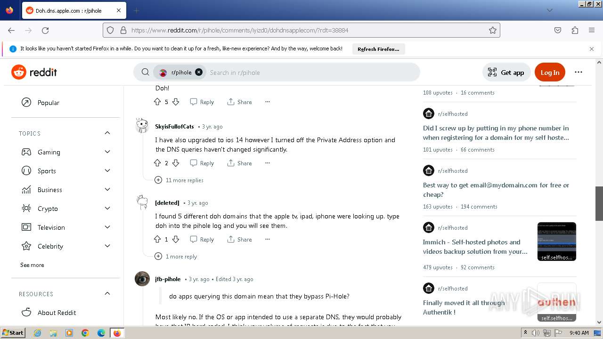Reply to the Doh! comment
This screenshot has height=339, width=603.
[202, 102]
